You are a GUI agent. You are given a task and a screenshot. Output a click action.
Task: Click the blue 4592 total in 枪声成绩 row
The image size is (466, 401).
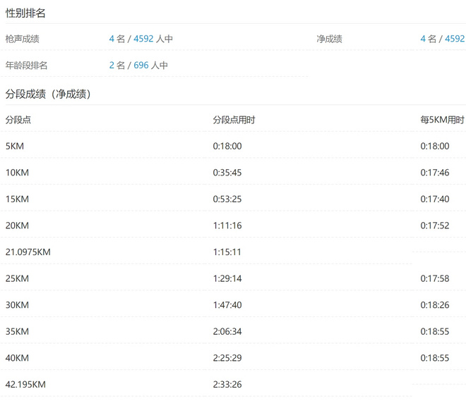coord(143,39)
